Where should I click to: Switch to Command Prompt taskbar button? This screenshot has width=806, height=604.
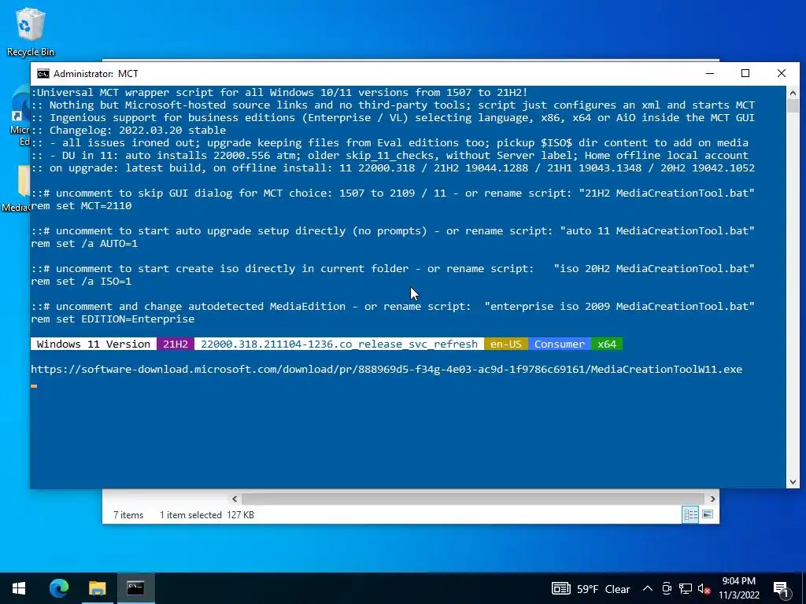[x=135, y=588]
